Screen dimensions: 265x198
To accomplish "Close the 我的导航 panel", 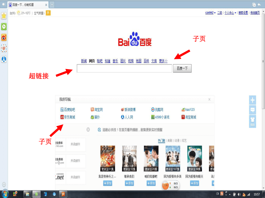I will click(x=210, y=99).
